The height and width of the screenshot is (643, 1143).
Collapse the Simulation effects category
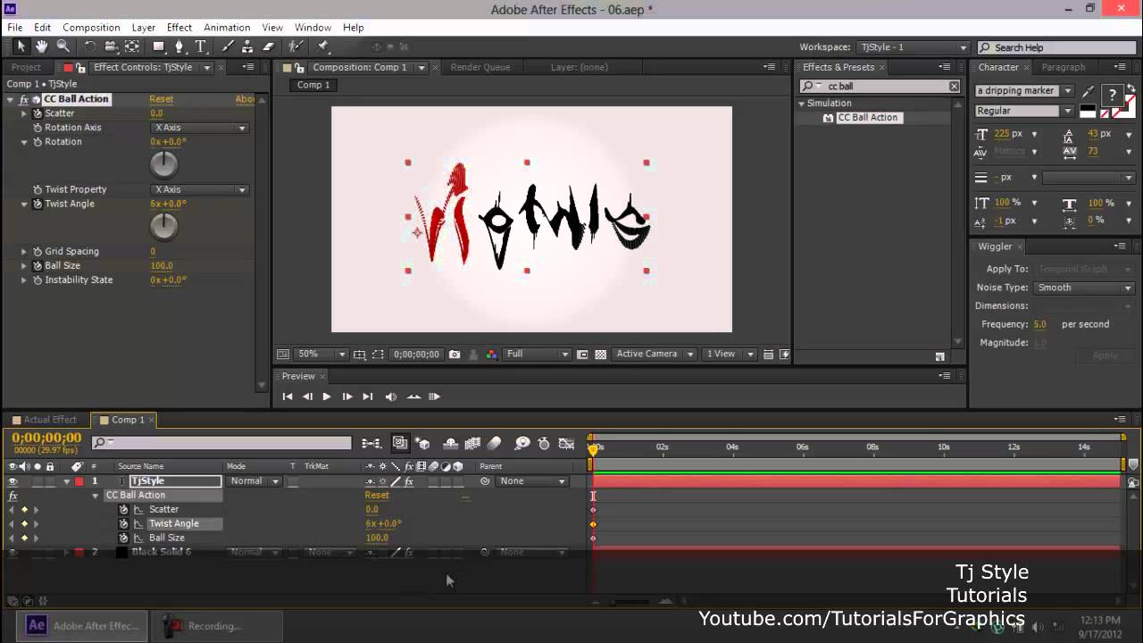coord(802,104)
